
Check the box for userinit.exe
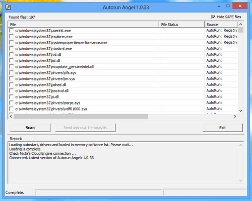(12, 31)
